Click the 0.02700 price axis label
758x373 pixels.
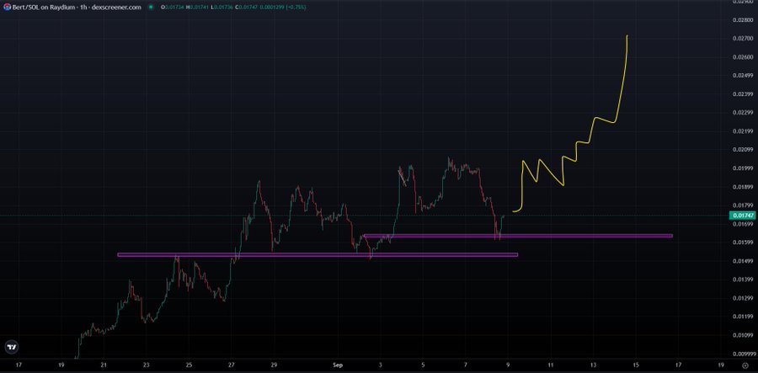(x=744, y=38)
